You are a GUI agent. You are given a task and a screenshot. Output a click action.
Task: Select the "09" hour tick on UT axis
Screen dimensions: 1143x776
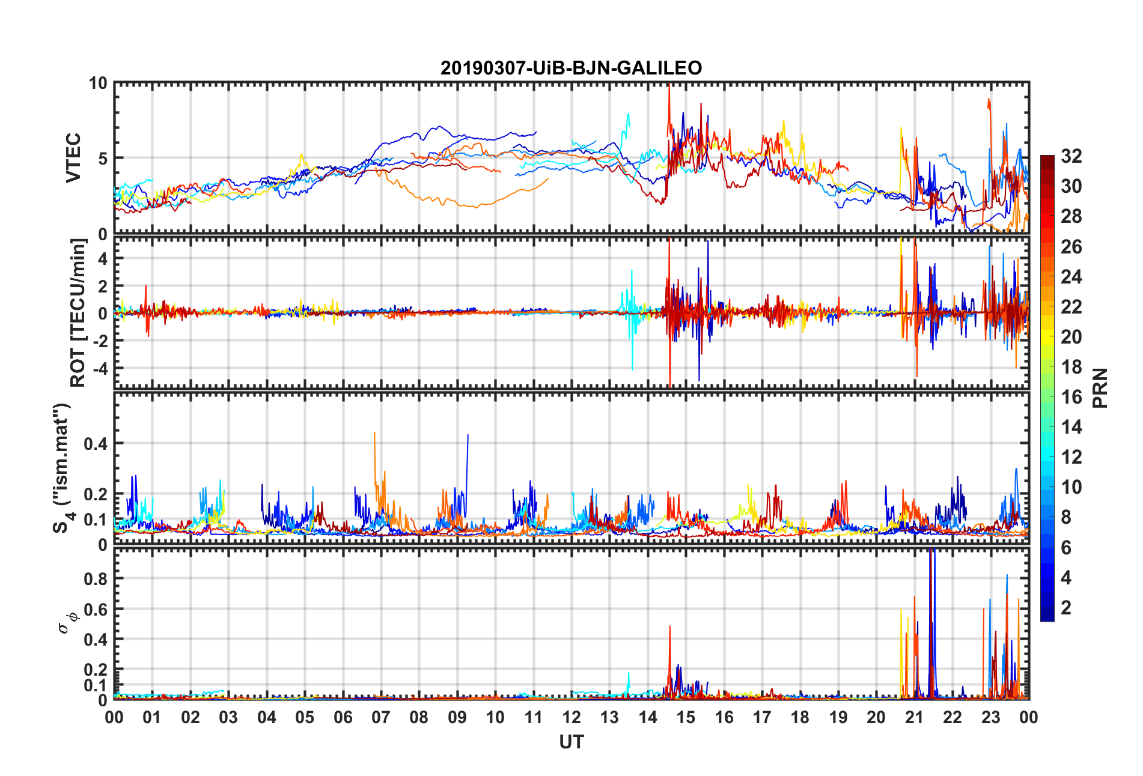coord(457,717)
